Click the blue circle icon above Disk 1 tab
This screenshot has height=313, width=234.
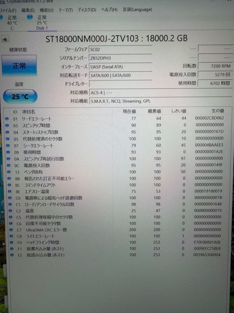click(x=30, y=17)
